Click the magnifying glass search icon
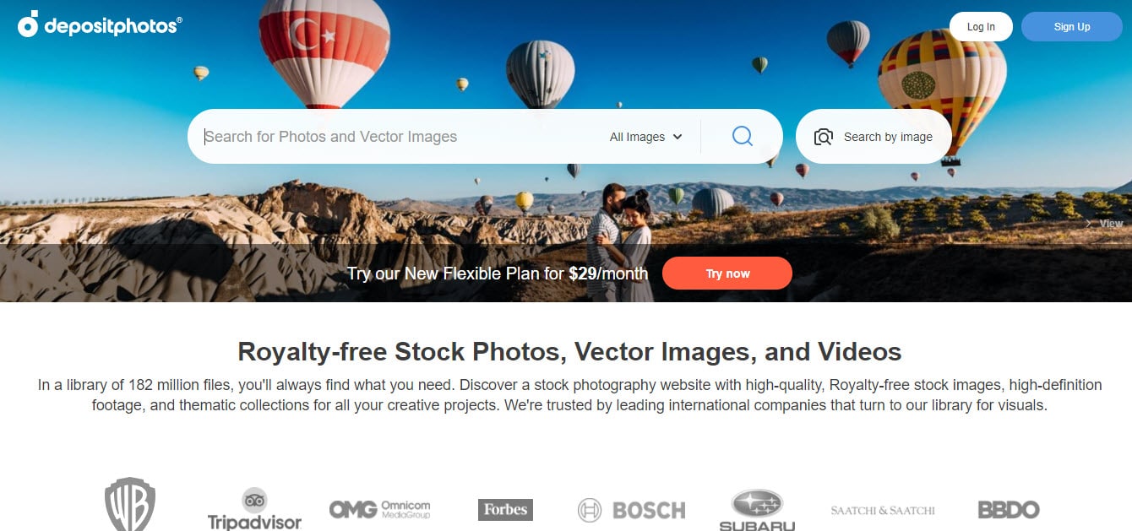 coord(742,136)
